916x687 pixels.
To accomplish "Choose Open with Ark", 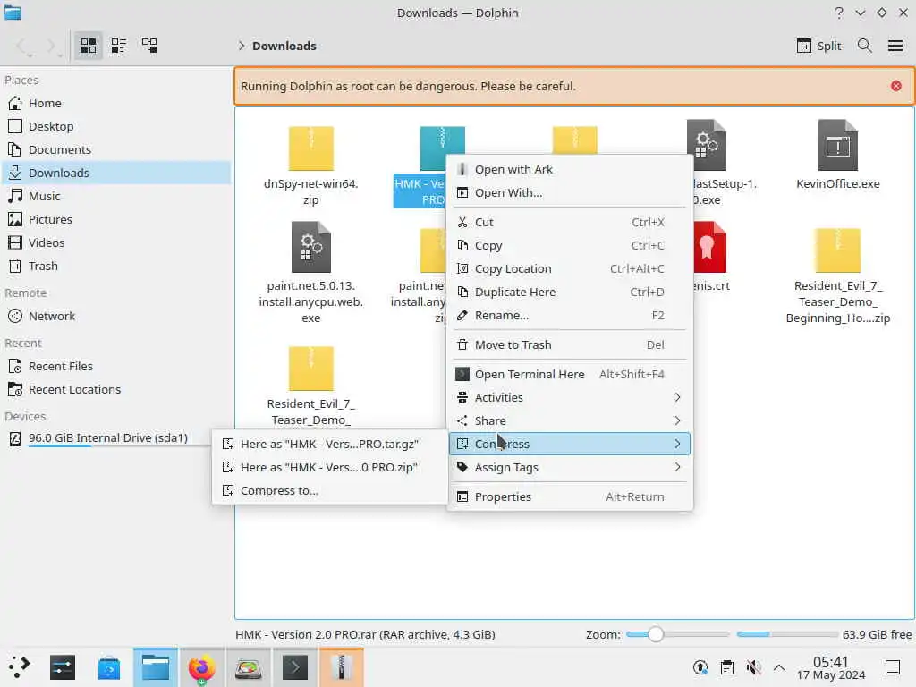I will click(570, 169).
